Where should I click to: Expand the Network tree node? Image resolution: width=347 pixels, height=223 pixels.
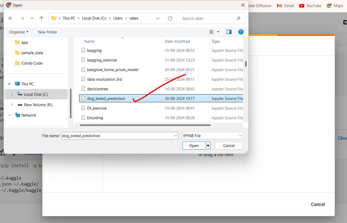[10, 115]
